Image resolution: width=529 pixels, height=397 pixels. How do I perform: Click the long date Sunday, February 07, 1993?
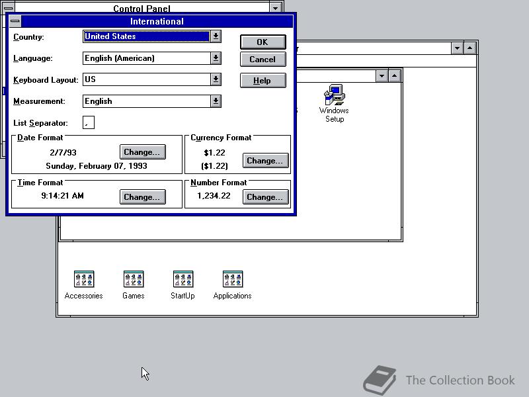(x=97, y=166)
